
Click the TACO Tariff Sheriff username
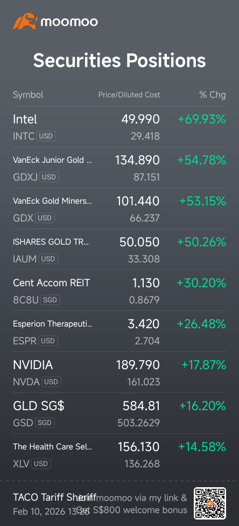(x=55, y=497)
